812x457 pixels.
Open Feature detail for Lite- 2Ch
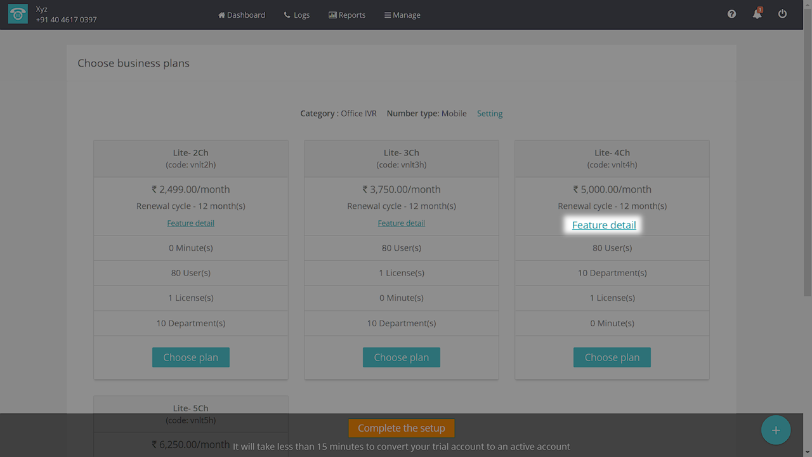click(190, 223)
